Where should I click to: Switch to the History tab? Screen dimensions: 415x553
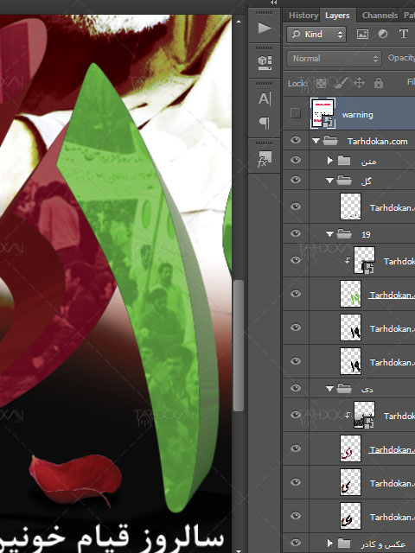point(303,16)
